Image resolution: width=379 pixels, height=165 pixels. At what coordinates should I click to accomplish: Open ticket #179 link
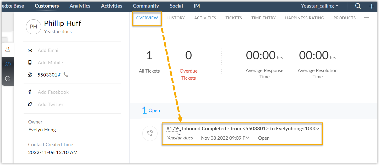click(172, 129)
